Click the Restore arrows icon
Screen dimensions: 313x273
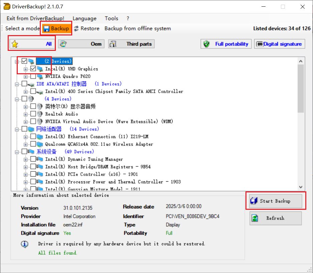[77, 29]
